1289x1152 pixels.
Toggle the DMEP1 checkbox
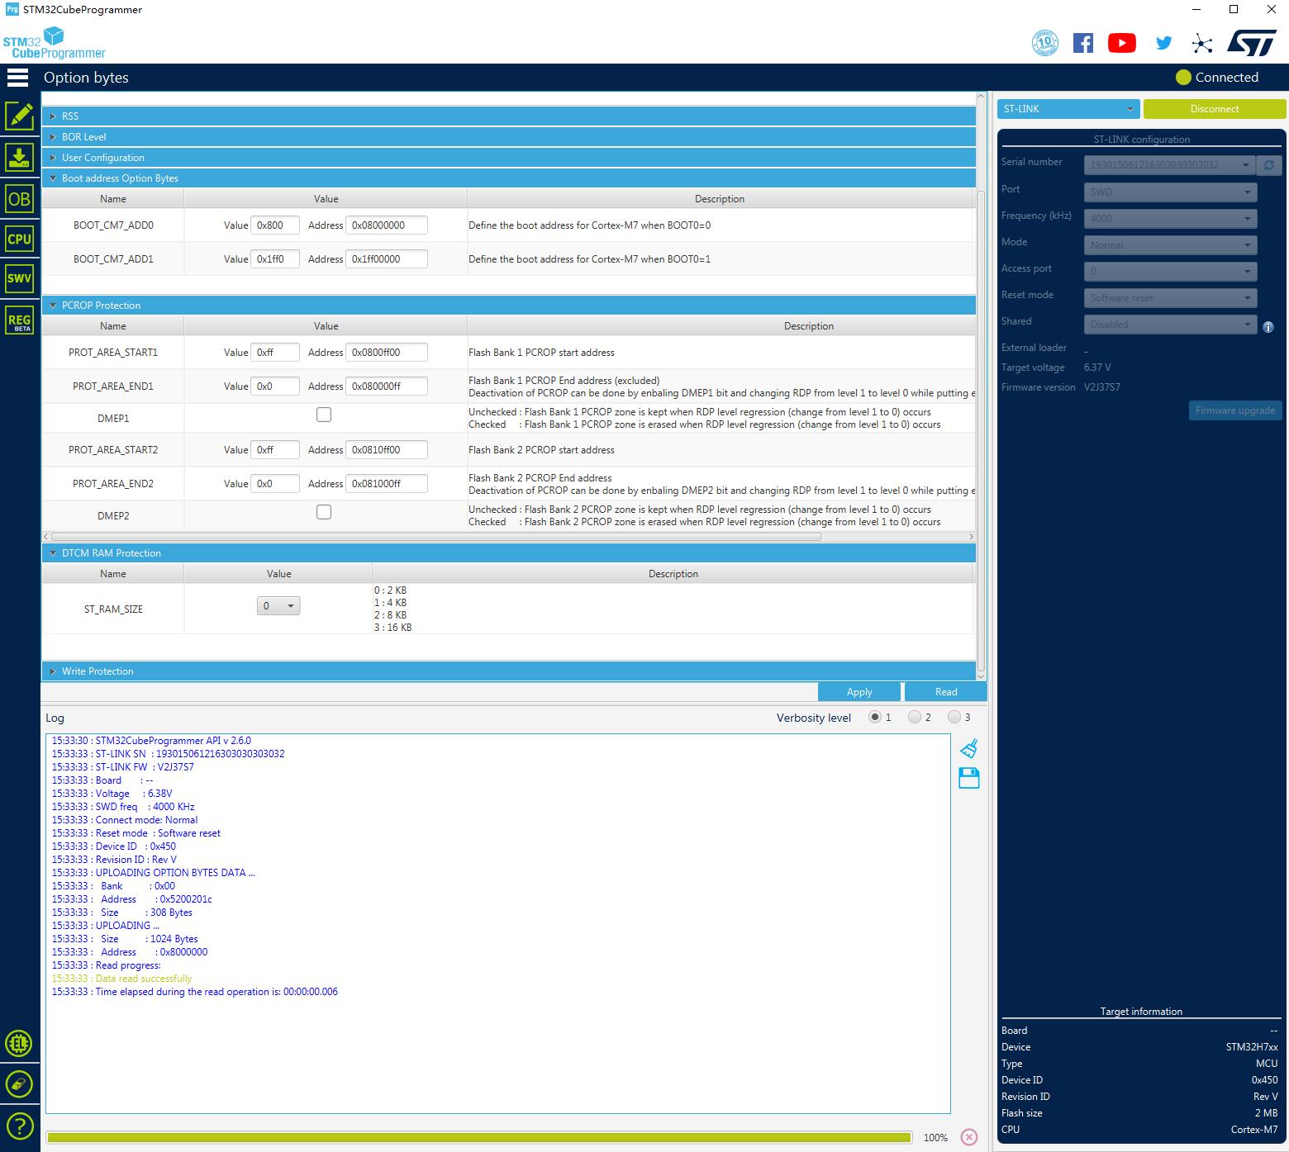[324, 415]
